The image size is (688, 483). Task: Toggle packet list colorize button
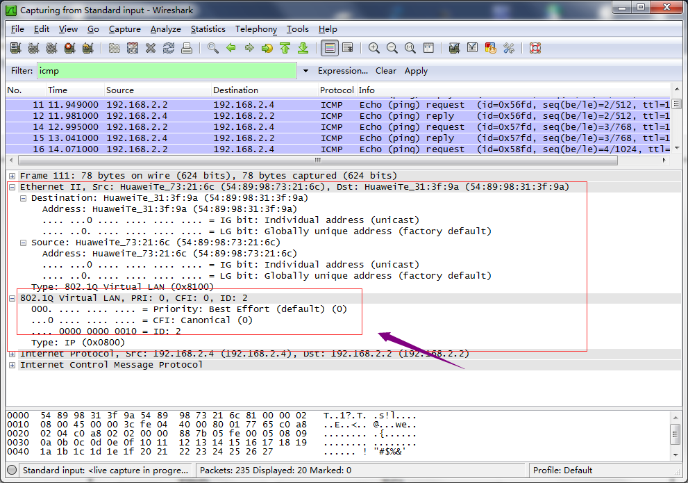pos(330,48)
